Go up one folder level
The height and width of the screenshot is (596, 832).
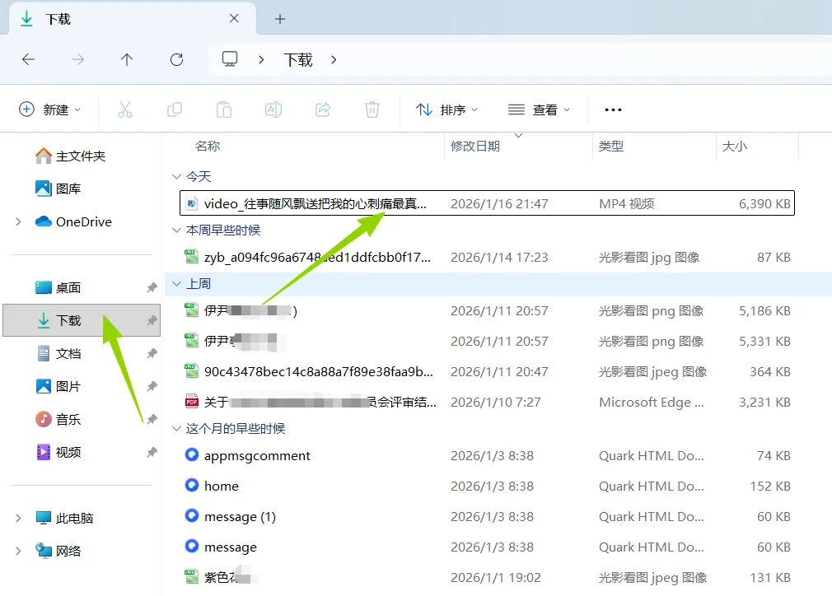click(126, 59)
